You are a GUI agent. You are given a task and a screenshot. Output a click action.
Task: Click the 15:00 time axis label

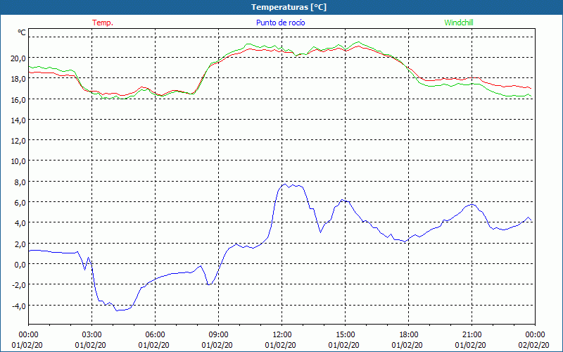click(x=345, y=335)
